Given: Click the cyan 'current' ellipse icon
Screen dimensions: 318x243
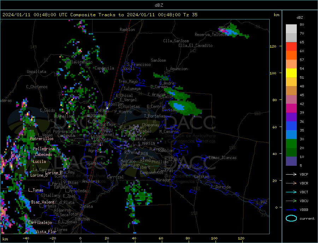Looking at the screenshot, I should 291,218.
